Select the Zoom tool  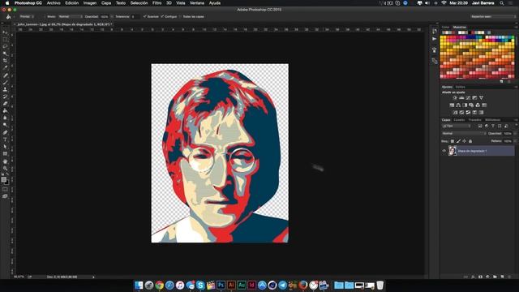pos(5,169)
